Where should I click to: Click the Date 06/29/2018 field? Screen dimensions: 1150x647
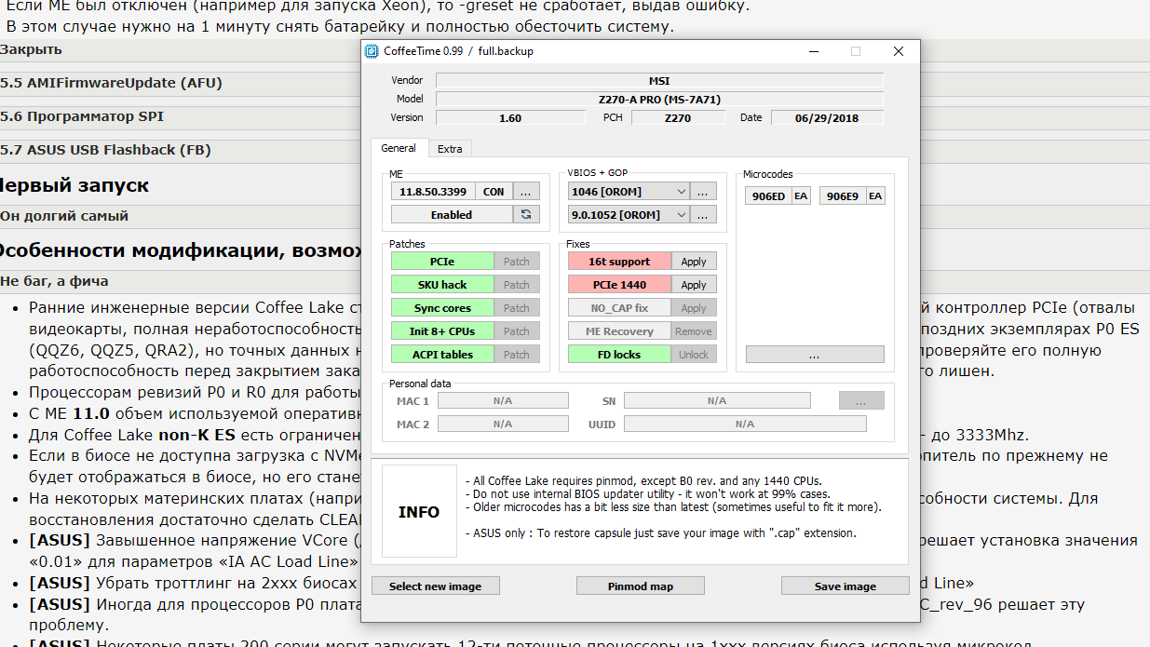827,118
